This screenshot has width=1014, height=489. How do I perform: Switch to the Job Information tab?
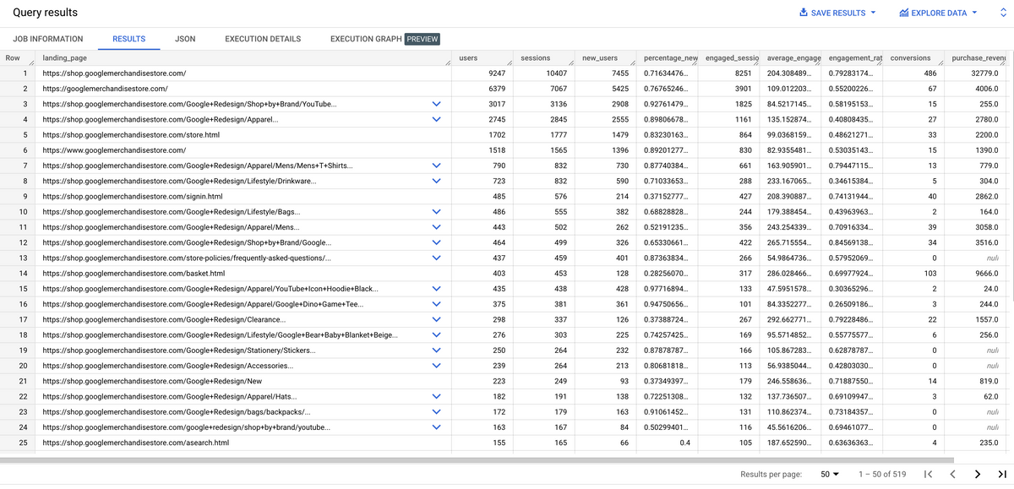click(48, 39)
